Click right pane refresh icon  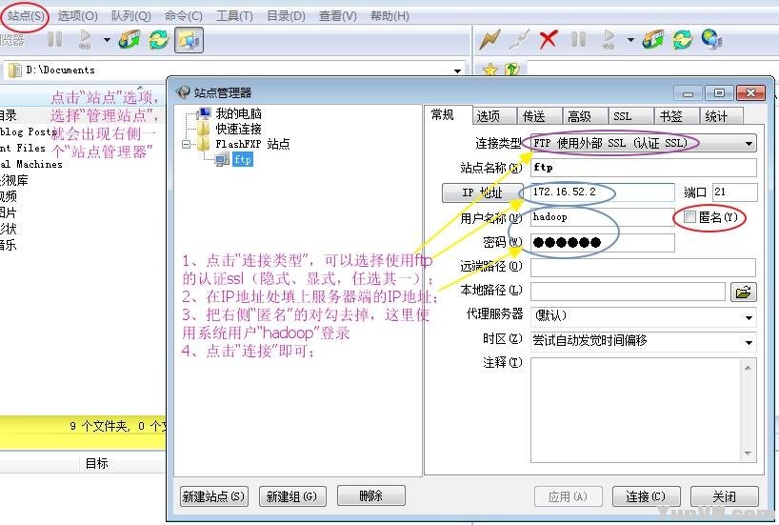(x=683, y=39)
